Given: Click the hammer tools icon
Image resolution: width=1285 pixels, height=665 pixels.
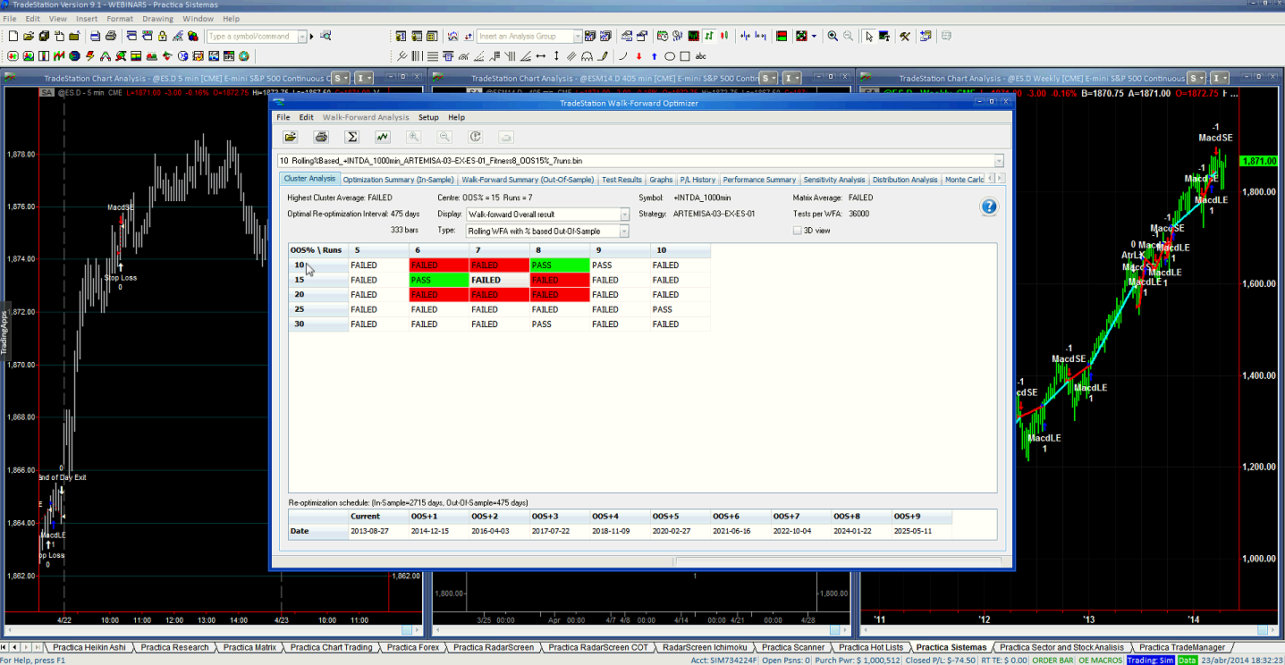Looking at the screenshot, I should (x=905, y=36).
